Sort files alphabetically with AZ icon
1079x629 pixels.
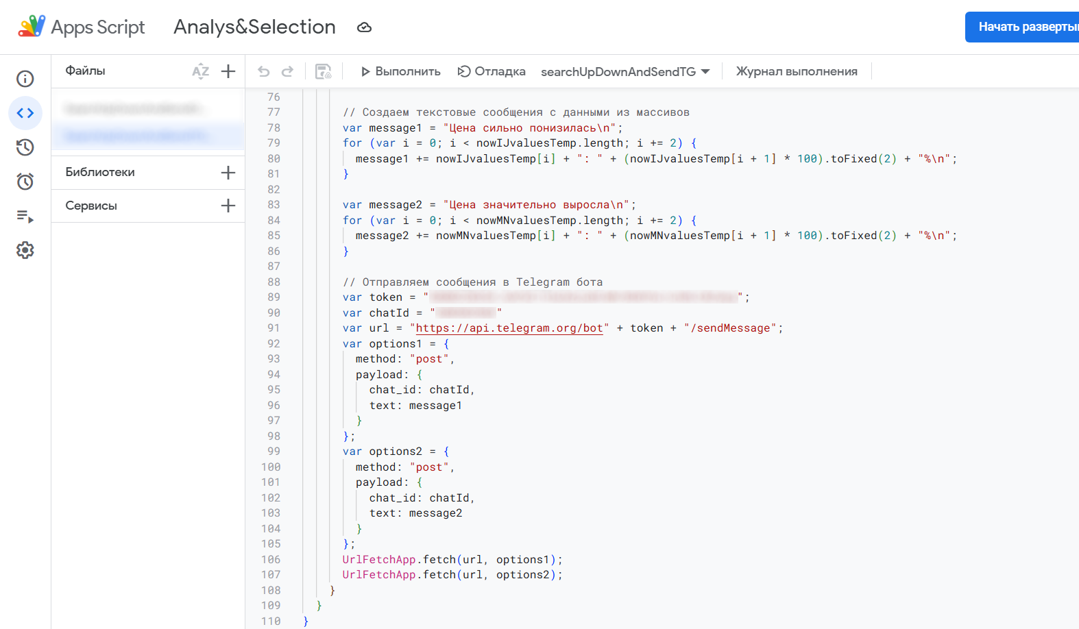[x=200, y=71]
